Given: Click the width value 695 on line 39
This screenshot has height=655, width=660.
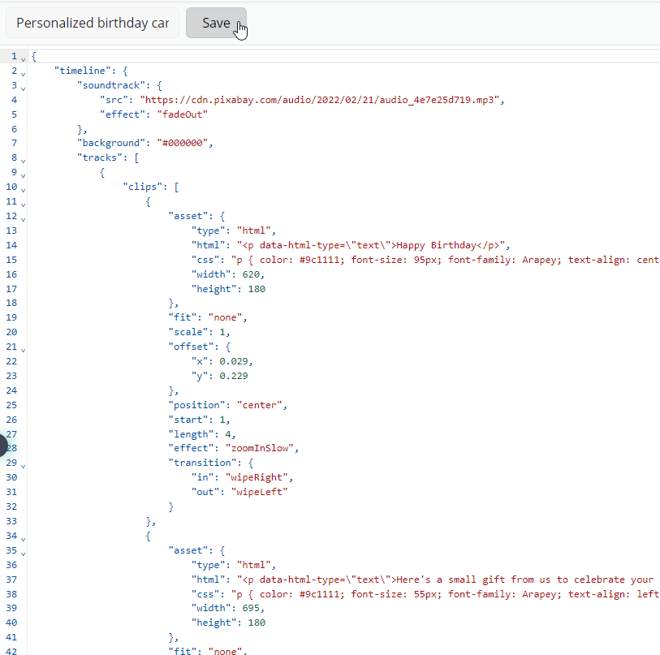Looking at the screenshot, I should (x=251, y=608).
